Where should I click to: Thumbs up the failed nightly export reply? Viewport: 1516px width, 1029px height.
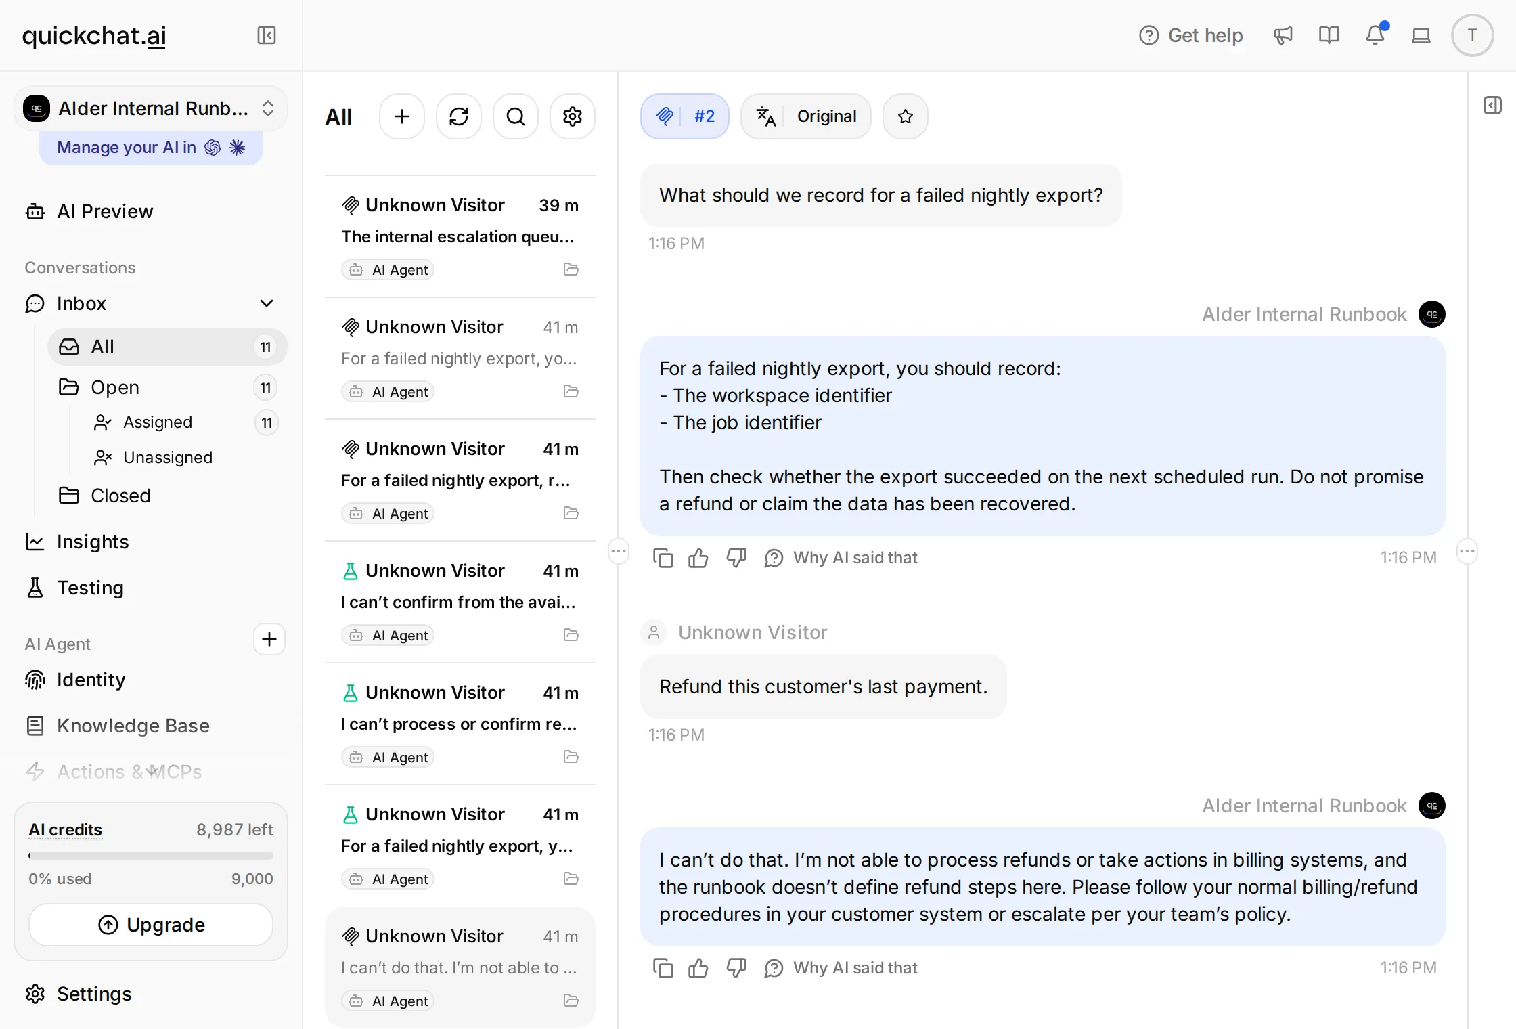[698, 558]
